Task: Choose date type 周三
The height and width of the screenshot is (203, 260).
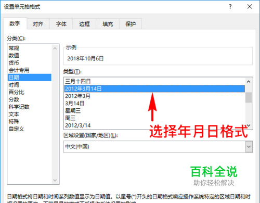Action: tap(154, 118)
